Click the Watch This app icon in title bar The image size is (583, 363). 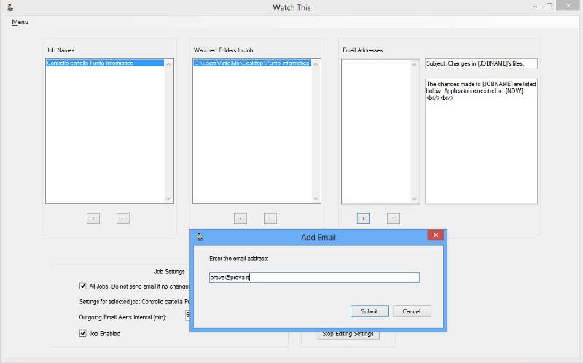(x=10, y=7)
